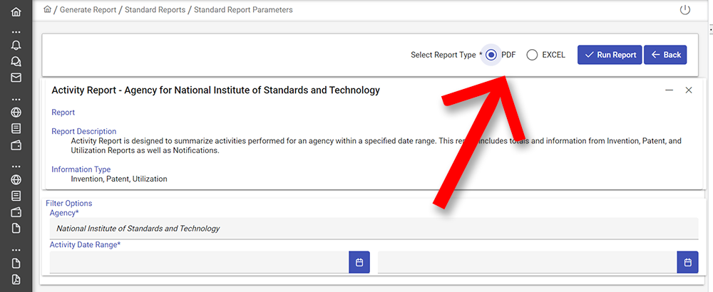Open the notifications bell in the sidebar

coord(16,45)
